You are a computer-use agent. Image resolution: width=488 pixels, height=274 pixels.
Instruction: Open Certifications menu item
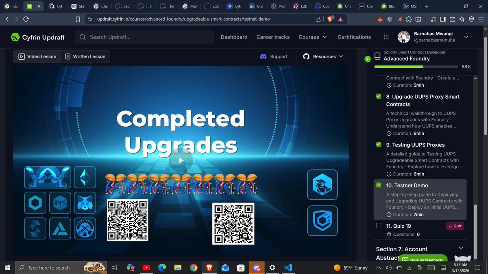click(354, 37)
